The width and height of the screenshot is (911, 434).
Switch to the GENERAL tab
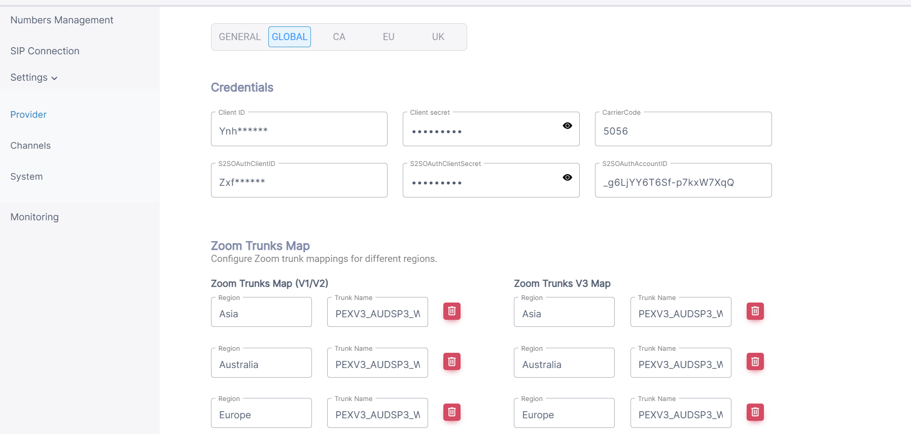239,37
